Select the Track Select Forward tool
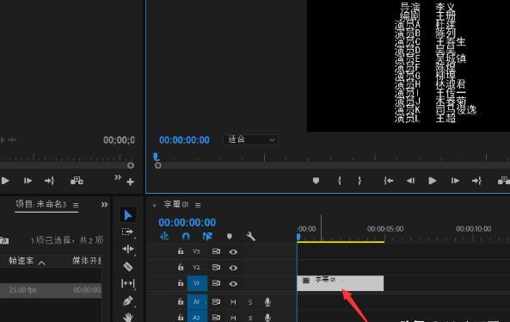 128,232
